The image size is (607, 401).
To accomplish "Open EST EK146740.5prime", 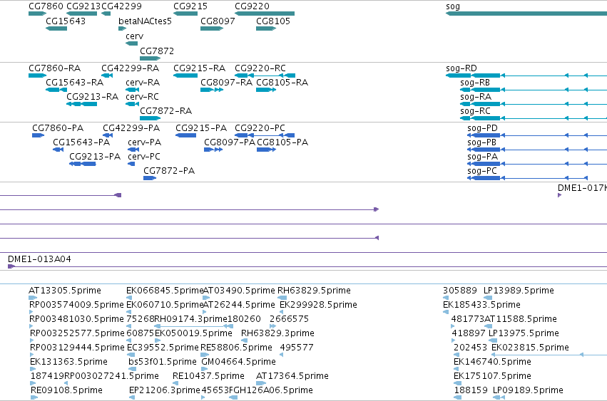I will tap(492, 362).
